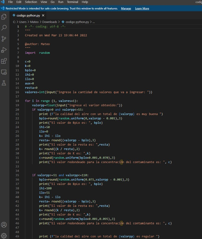Click the breadcrumb ellipsis symbol segment
The image size is (202, 239).
pos(94,22)
